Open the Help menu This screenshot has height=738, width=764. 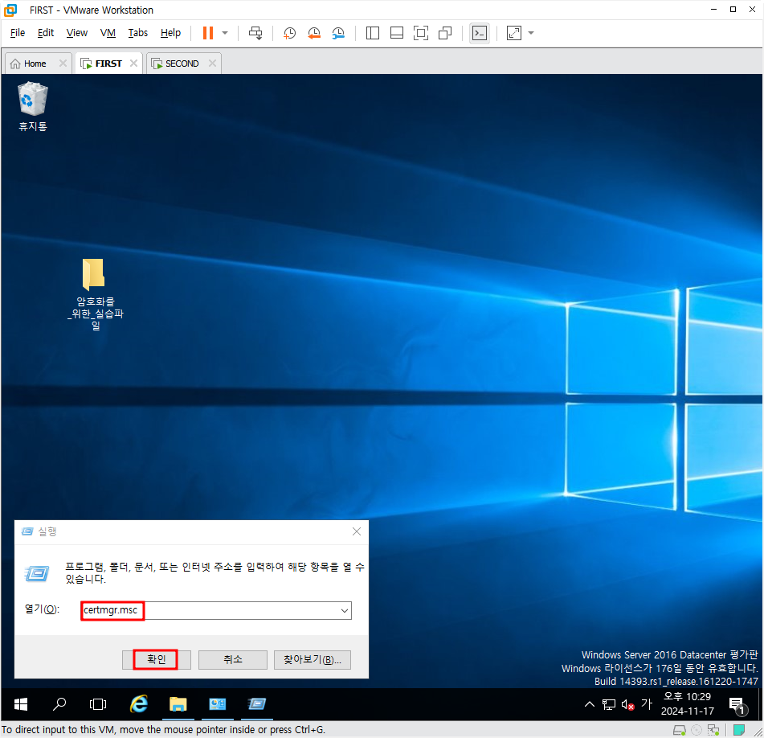tap(170, 33)
